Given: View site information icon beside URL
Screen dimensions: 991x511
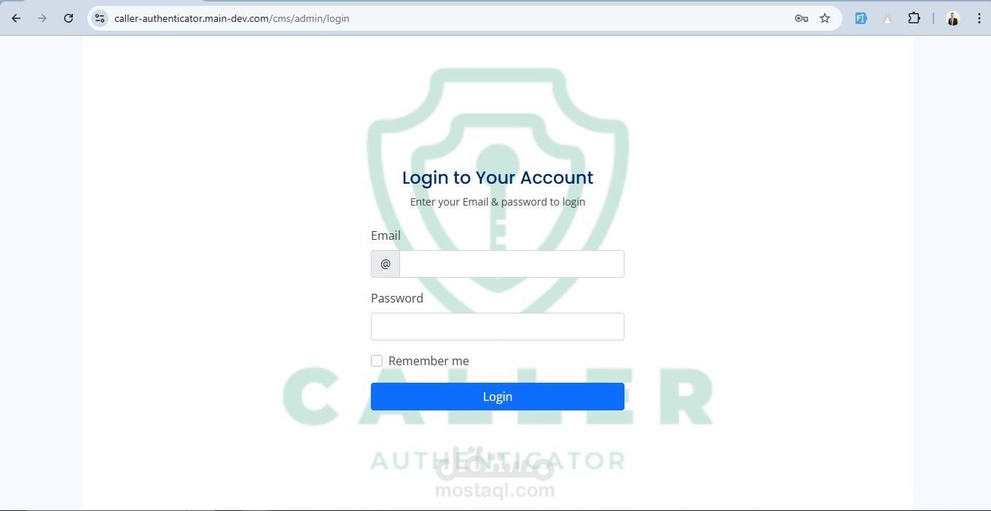Looking at the screenshot, I should tap(101, 18).
